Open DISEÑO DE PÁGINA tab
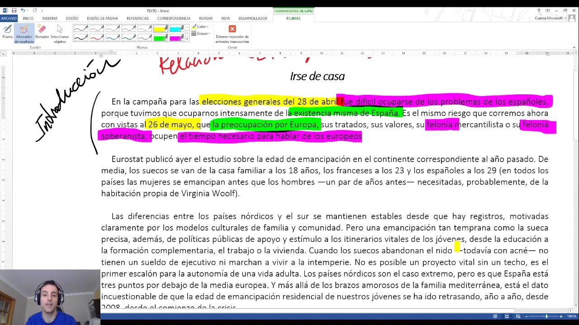This screenshot has height=325, width=579. click(x=102, y=18)
